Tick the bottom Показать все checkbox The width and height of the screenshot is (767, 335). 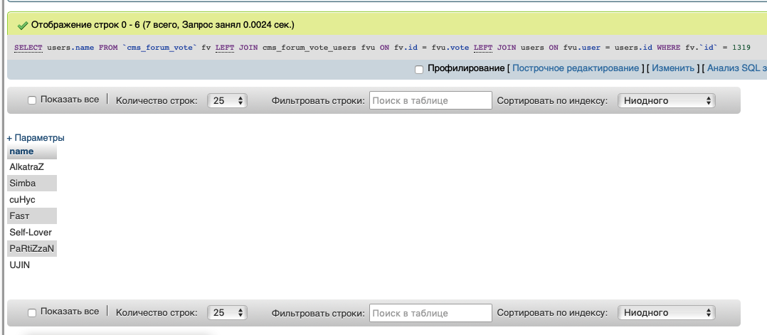(x=32, y=312)
